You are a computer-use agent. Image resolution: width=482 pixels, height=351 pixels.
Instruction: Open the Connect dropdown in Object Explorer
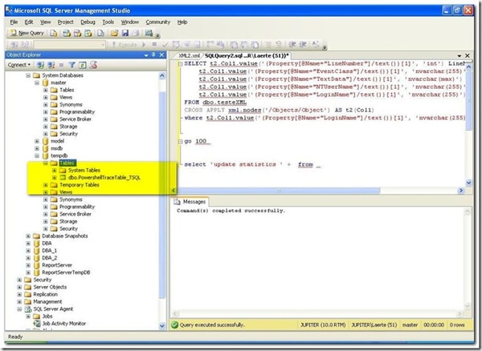[19, 65]
